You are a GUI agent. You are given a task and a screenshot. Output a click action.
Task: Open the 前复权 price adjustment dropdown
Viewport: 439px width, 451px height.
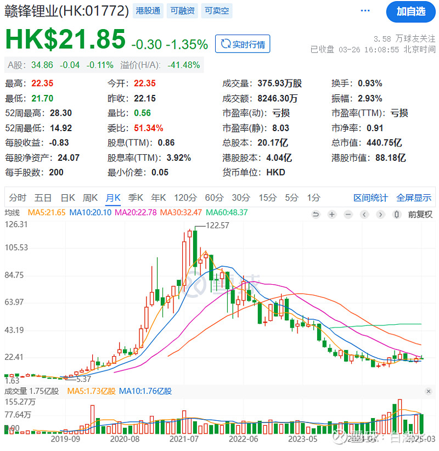tap(420, 215)
